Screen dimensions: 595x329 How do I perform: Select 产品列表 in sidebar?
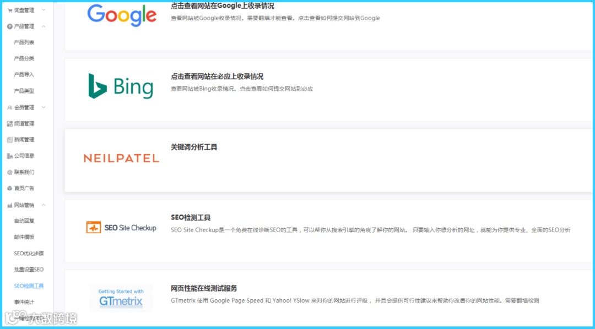(x=24, y=42)
